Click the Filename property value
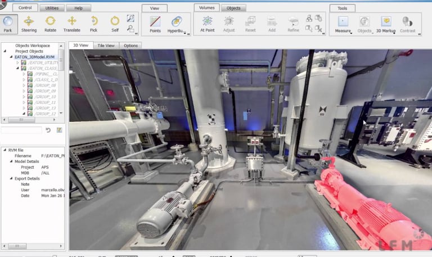 [x=53, y=156]
